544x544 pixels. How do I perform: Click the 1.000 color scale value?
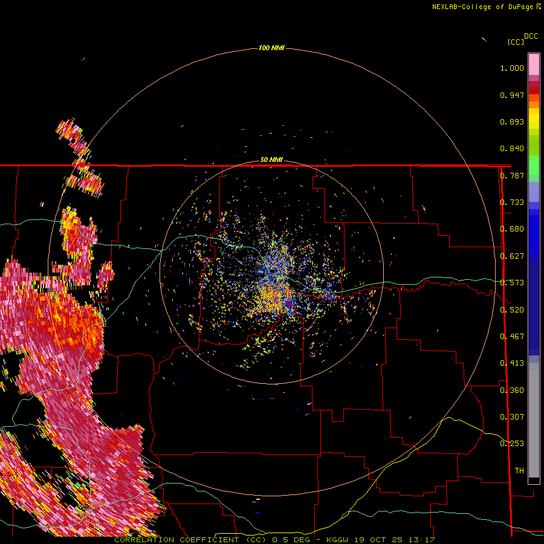(512, 68)
